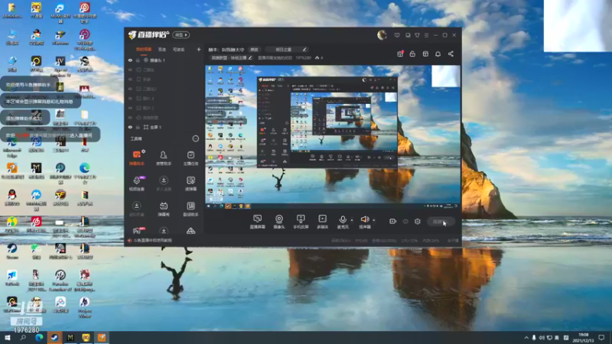612x344 pixels.
Task: Open the 读弹幕 tool icon
Action: click(190, 183)
